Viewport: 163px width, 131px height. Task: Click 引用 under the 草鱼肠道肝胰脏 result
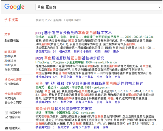pyautogui.click(x=99, y=77)
